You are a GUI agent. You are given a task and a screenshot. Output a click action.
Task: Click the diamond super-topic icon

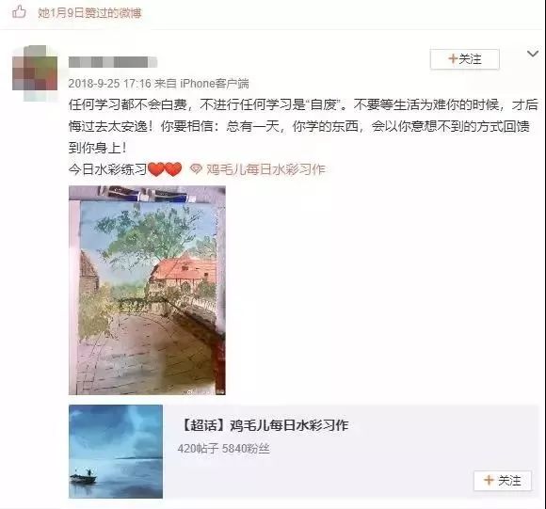pos(196,169)
